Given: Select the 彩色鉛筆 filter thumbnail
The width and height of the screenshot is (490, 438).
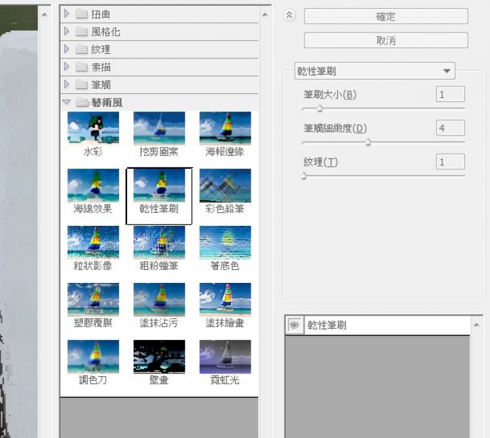Looking at the screenshot, I should click(x=225, y=186).
